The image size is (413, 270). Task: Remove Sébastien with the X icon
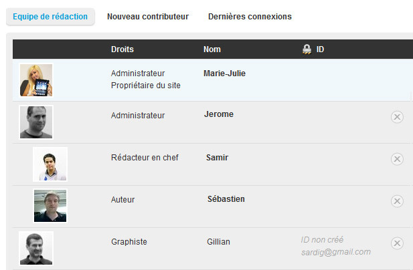[397, 201]
